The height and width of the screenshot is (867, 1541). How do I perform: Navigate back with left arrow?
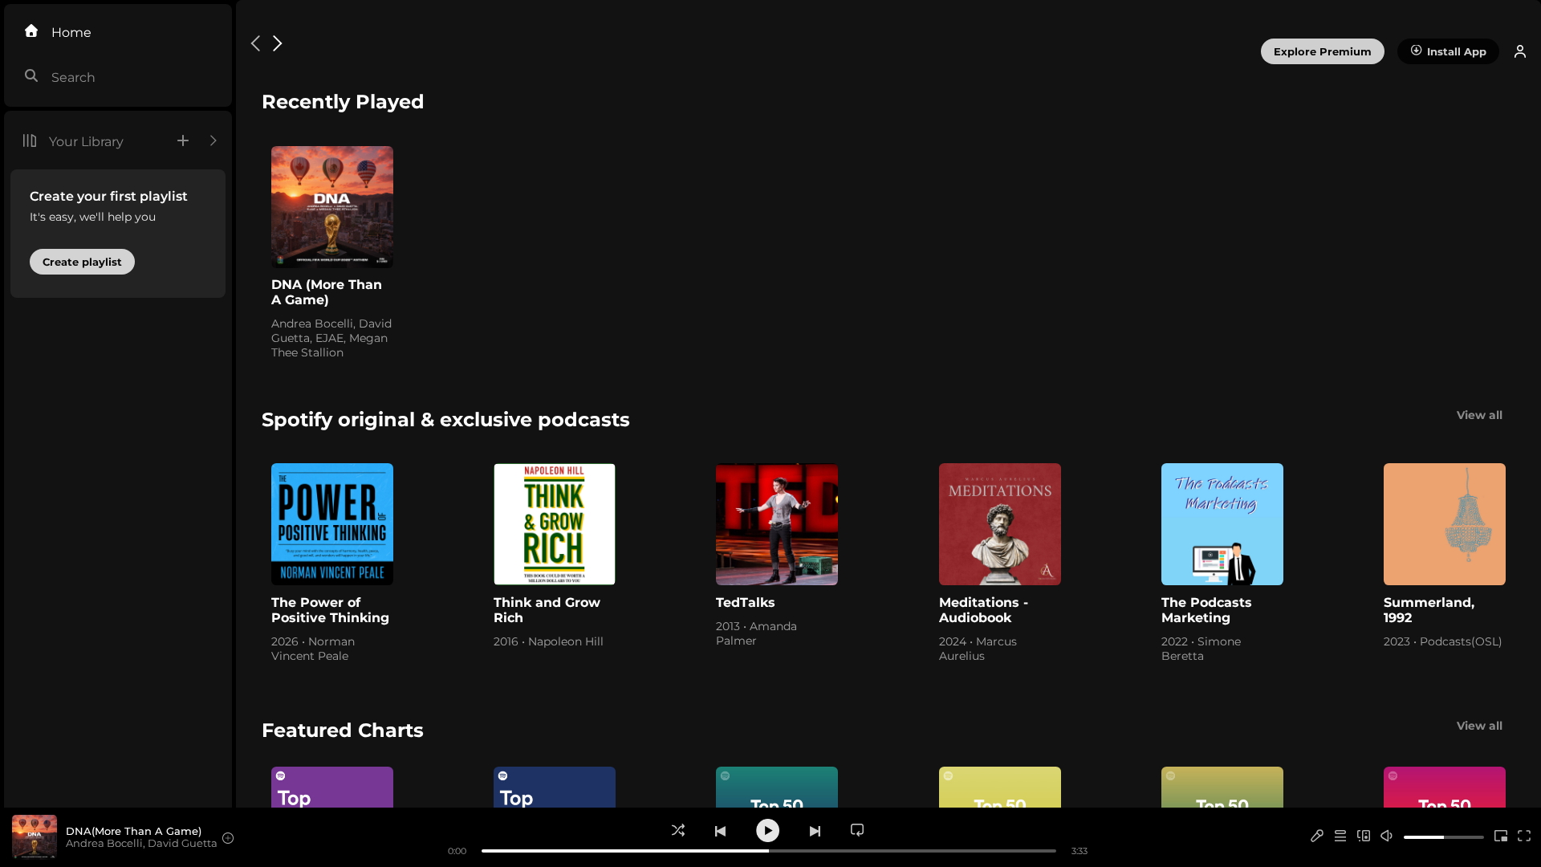click(x=255, y=43)
